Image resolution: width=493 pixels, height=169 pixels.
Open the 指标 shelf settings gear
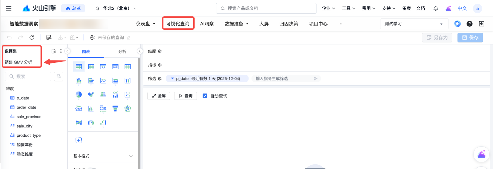160,65
